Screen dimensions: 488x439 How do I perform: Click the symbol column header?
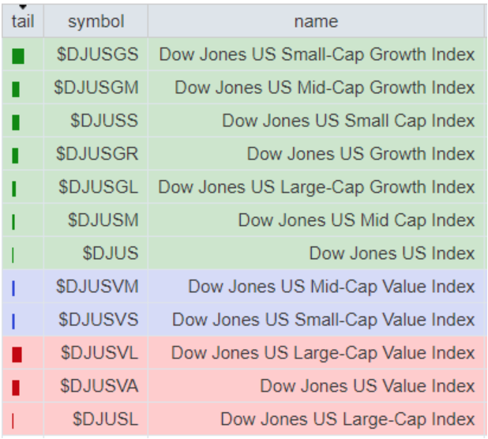click(96, 21)
